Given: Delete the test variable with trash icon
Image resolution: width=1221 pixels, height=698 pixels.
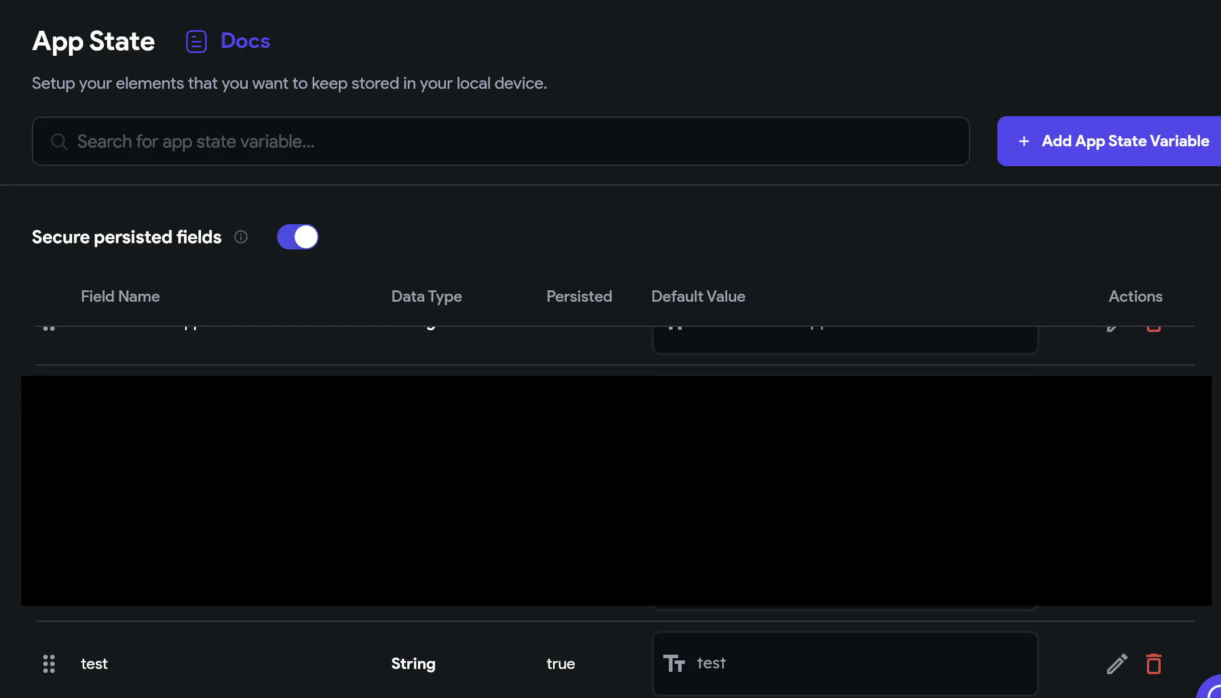Looking at the screenshot, I should [x=1154, y=664].
